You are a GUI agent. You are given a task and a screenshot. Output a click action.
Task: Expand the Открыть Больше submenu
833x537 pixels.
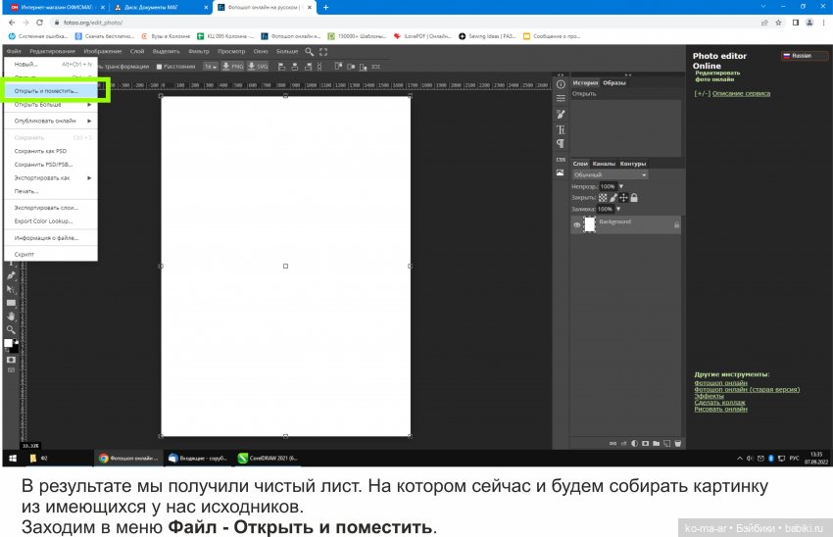coord(52,105)
